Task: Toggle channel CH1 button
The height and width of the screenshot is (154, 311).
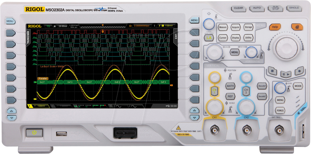Action: click(214, 91)
